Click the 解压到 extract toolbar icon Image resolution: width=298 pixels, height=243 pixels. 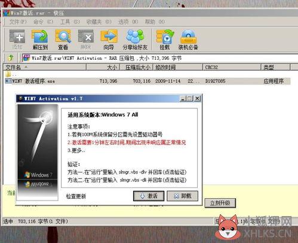point(40,40)
